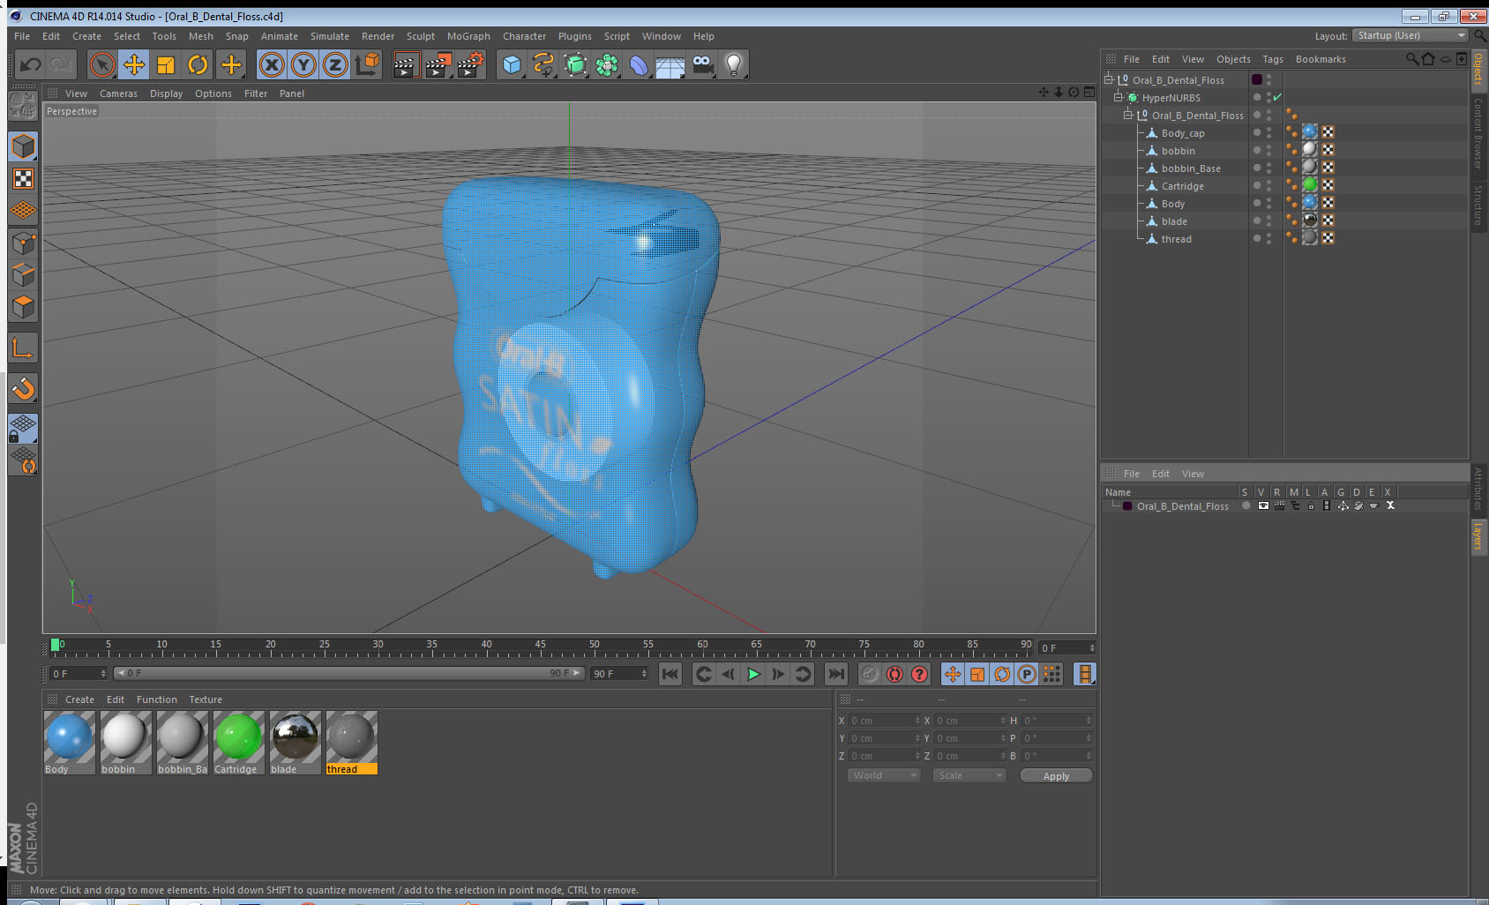
Task: Toggle Z axis lock
Action: pos(335,64)
